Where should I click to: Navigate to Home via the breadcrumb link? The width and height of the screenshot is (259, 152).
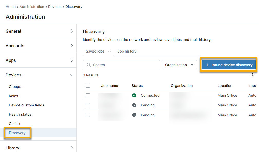[11, 7]
